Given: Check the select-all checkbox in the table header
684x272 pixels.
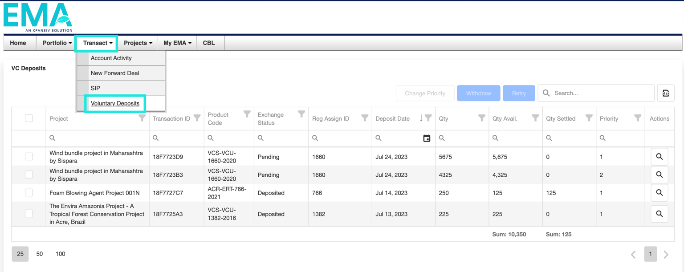Looking at the screenshot, I should [29, 118].
